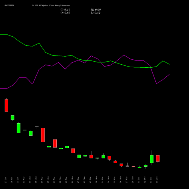Click the '07 Nov' date label

click(x=42, y=180)
